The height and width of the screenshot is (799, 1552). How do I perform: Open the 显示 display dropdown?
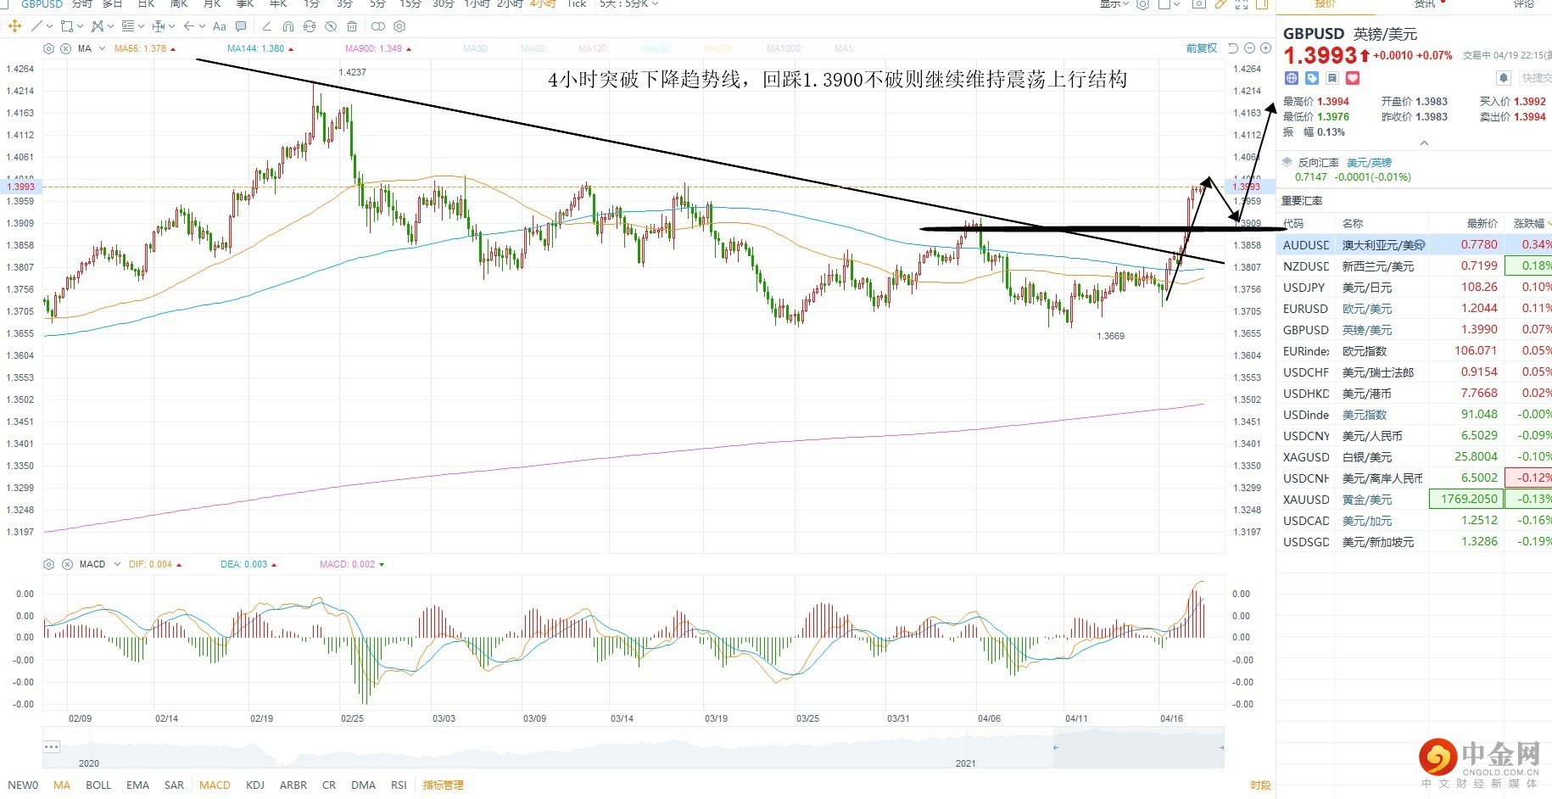[x=1114, y=4]
